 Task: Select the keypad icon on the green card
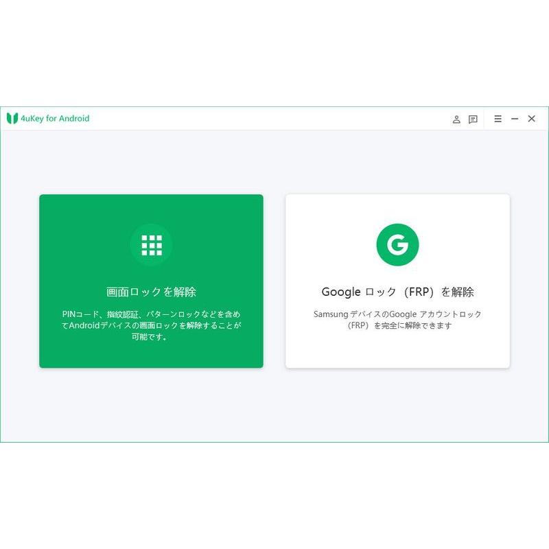tap(152, 243)
